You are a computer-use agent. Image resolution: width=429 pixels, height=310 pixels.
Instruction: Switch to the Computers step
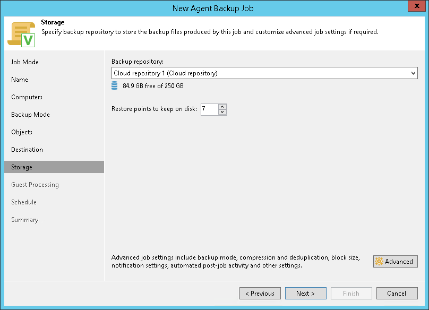[x=27, y=97]
